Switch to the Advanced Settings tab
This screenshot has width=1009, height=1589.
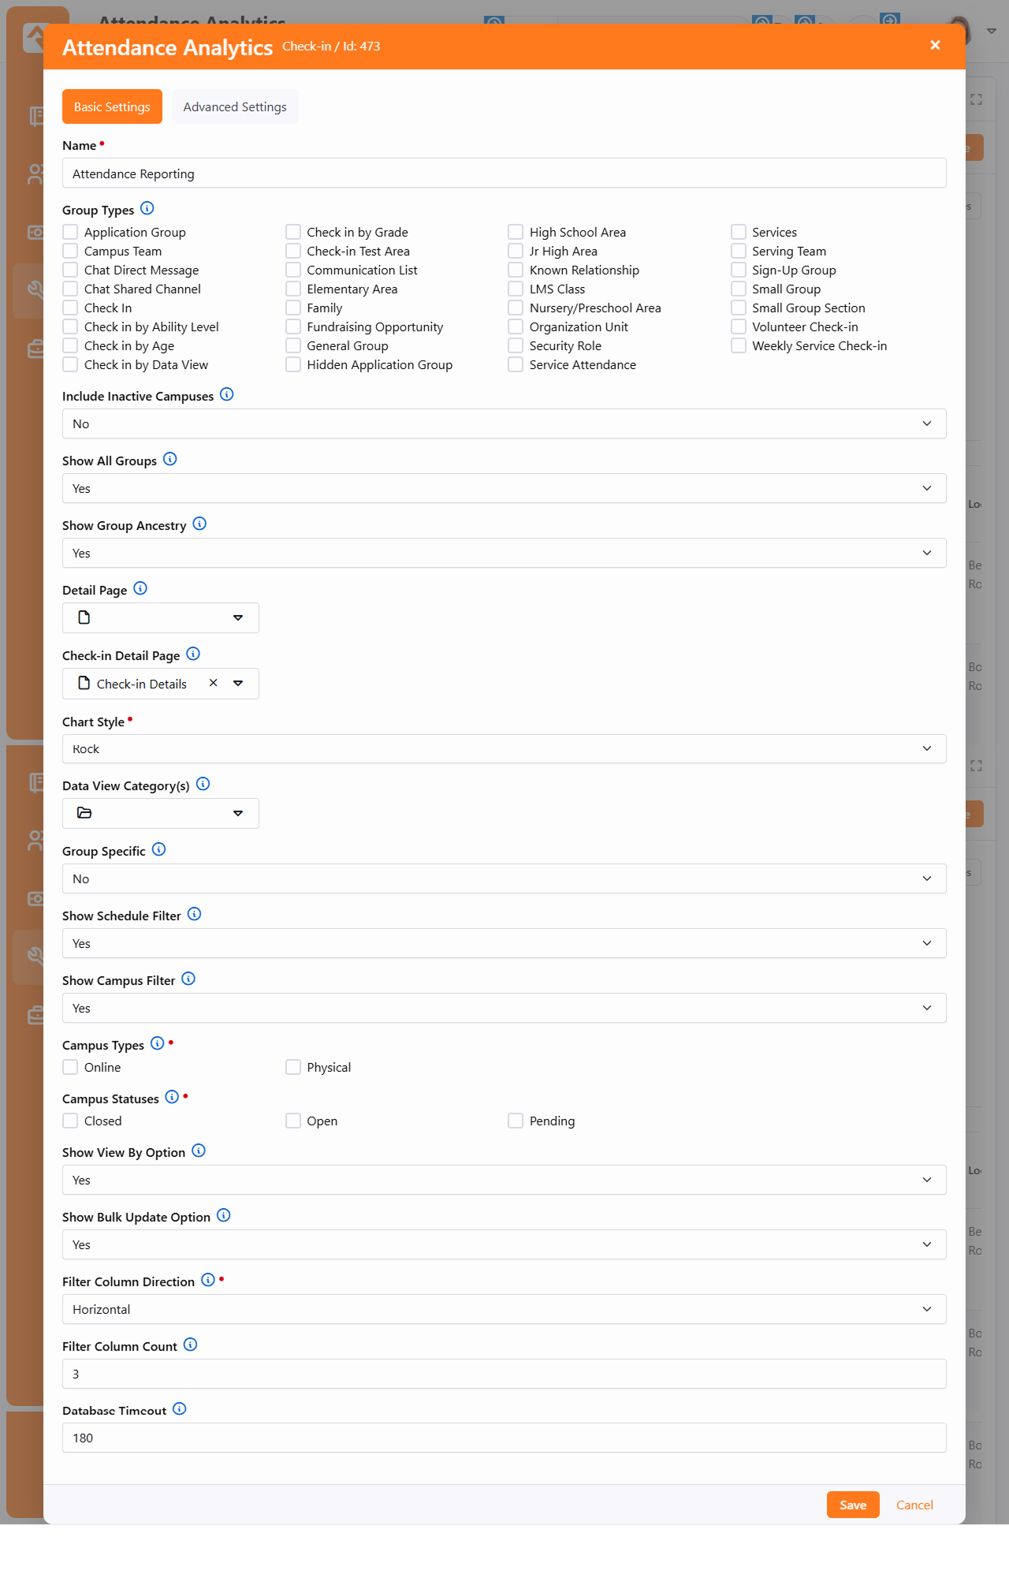click(x=235, y=107)
